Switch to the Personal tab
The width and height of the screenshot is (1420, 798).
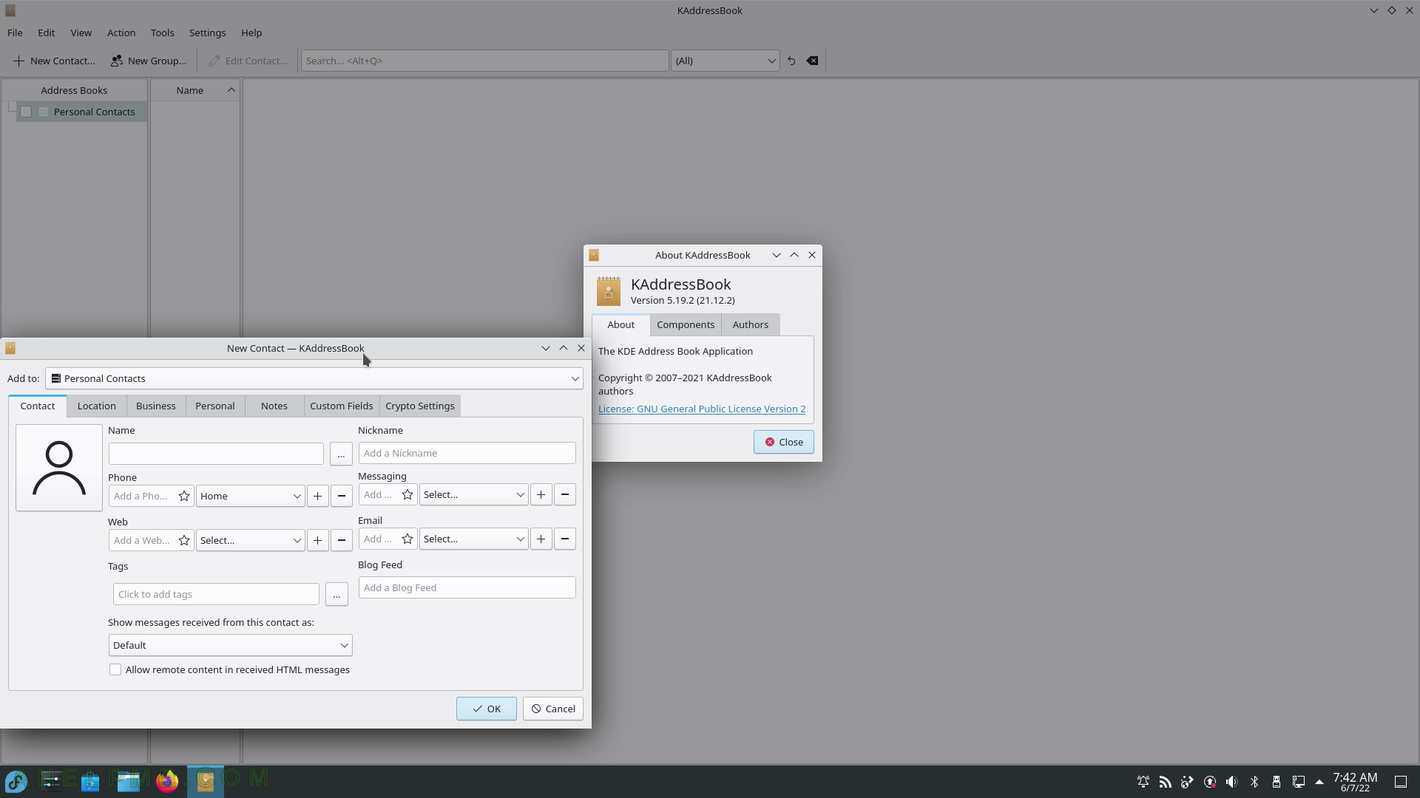coord(214,406)
